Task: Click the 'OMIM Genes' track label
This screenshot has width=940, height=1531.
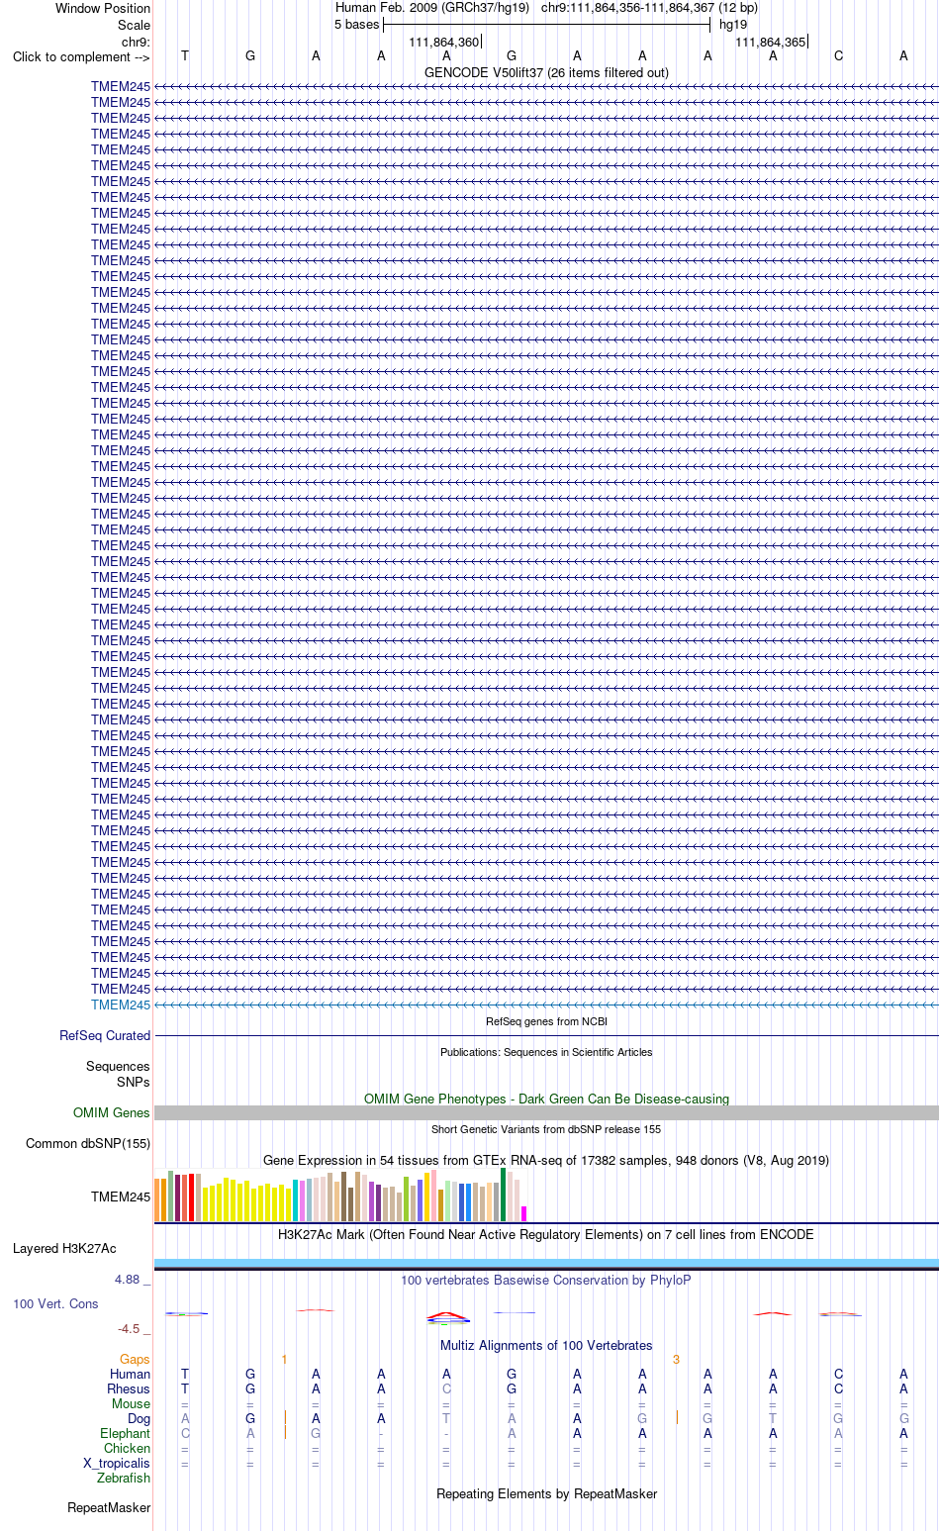Action: pyautogui.click(x=112, y=1112)
